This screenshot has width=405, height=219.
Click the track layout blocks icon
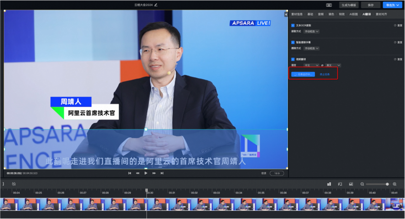tap(329, 184)
